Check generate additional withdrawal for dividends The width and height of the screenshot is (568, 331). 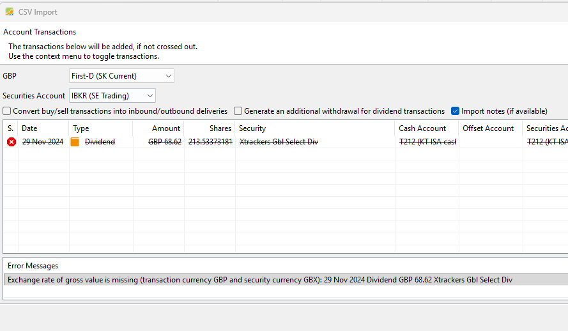click(x=238, y=111)
